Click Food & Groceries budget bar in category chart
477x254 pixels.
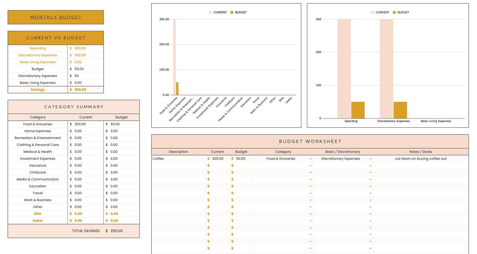pos(177,88)
